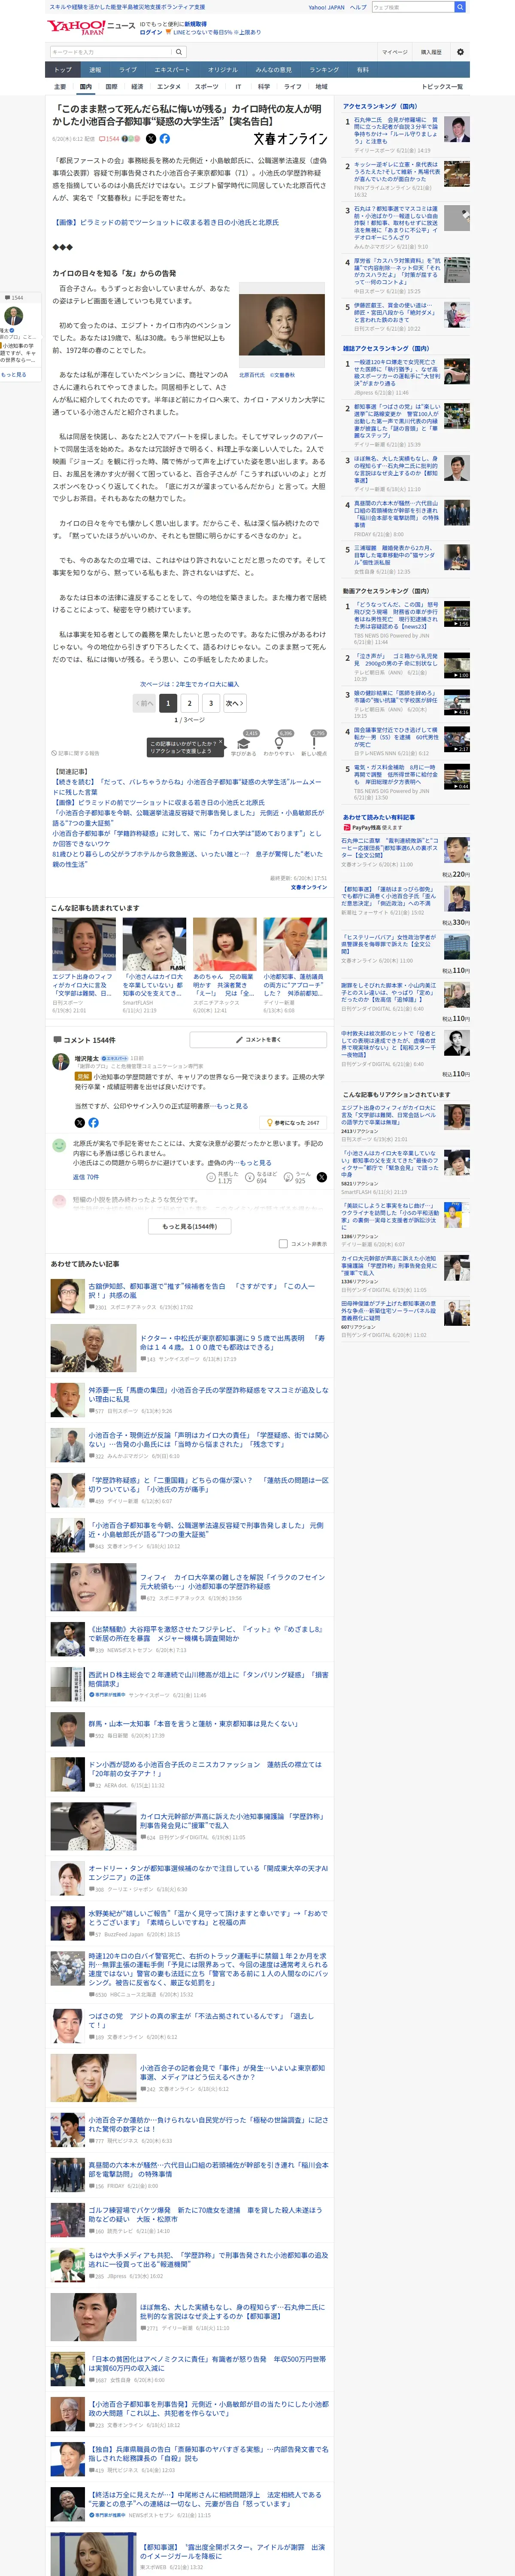Click 次ページは:2年生でカイロ大に編入 link
The image size is (515, 2576).
click(x=190, y=684)
